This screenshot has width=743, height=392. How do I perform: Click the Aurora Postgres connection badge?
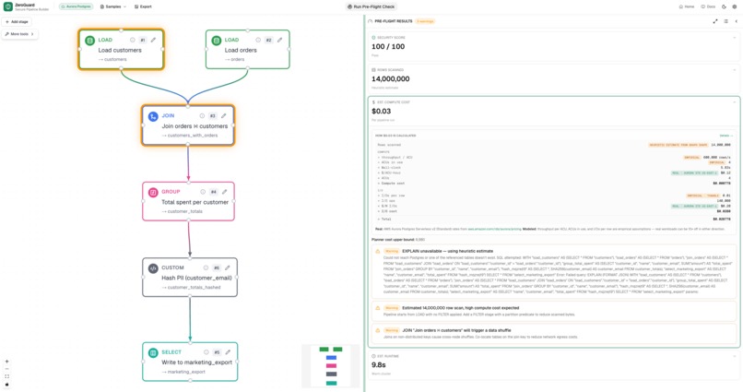(x=76, y=6)
